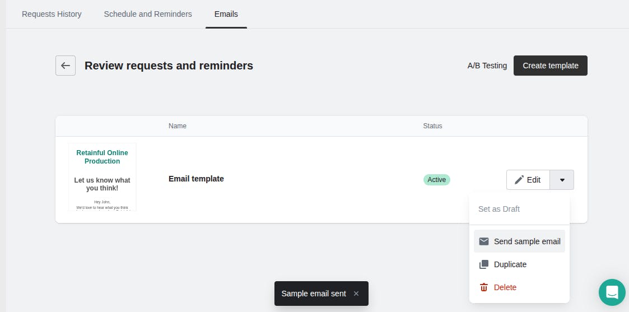Click the envelope Send sample email option
The height and width of the screenshot is (312, 629).
519,241
